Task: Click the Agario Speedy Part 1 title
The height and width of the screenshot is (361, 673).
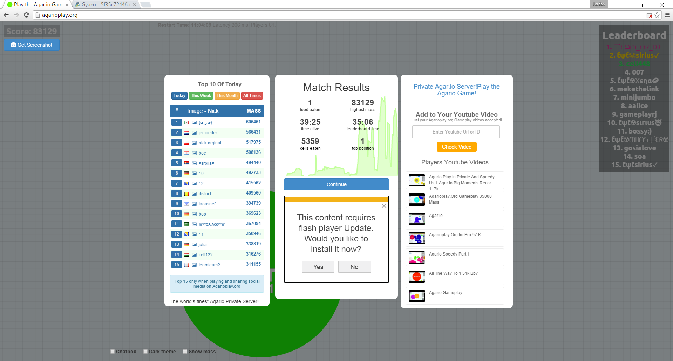Action: (x=449, y=254)
